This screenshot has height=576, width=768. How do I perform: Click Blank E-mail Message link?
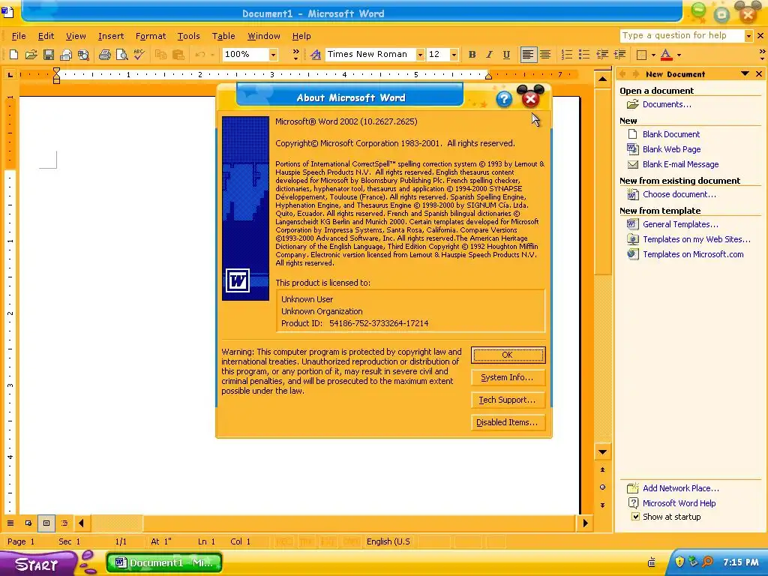coord(681,164)
